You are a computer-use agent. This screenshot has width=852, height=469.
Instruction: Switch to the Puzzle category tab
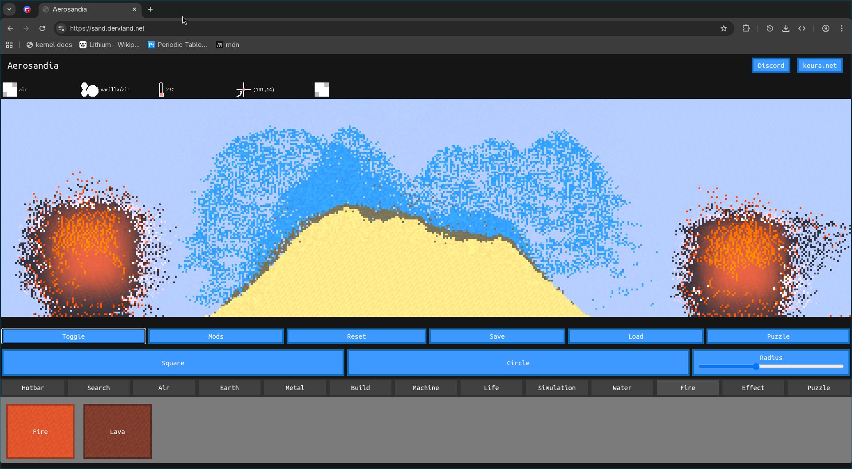(x=818, y=388)
